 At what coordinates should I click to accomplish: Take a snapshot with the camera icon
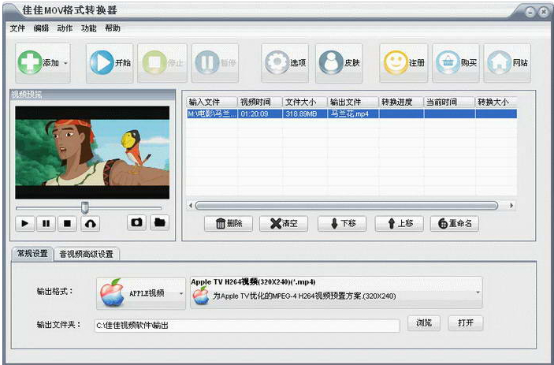[x=137, y=222]
